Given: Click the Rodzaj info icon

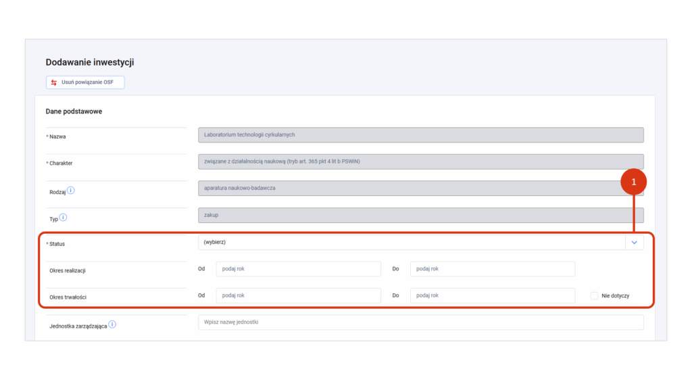Looking at the screenshot, I should tap(70, 191).
